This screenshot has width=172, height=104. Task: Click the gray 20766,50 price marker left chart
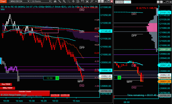[105, 91]
